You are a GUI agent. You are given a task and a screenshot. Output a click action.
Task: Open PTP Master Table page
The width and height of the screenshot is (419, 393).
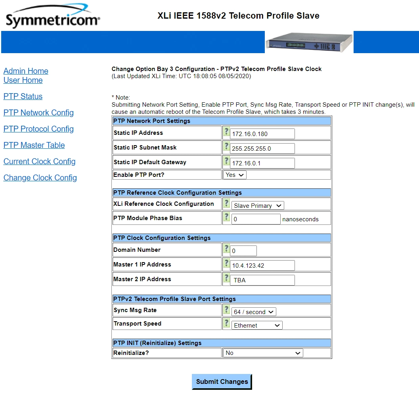point(34,145)
